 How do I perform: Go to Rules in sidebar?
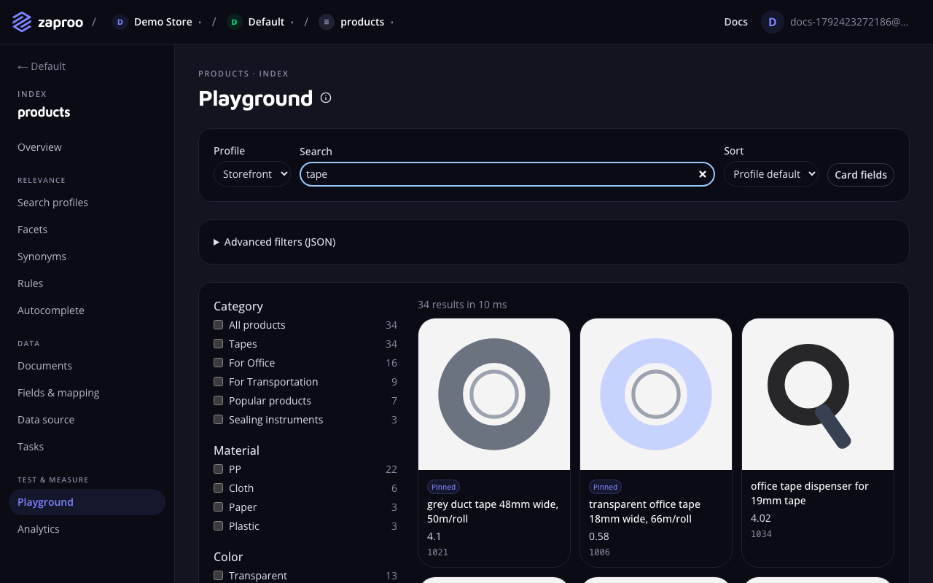click(x=30, y=283)
